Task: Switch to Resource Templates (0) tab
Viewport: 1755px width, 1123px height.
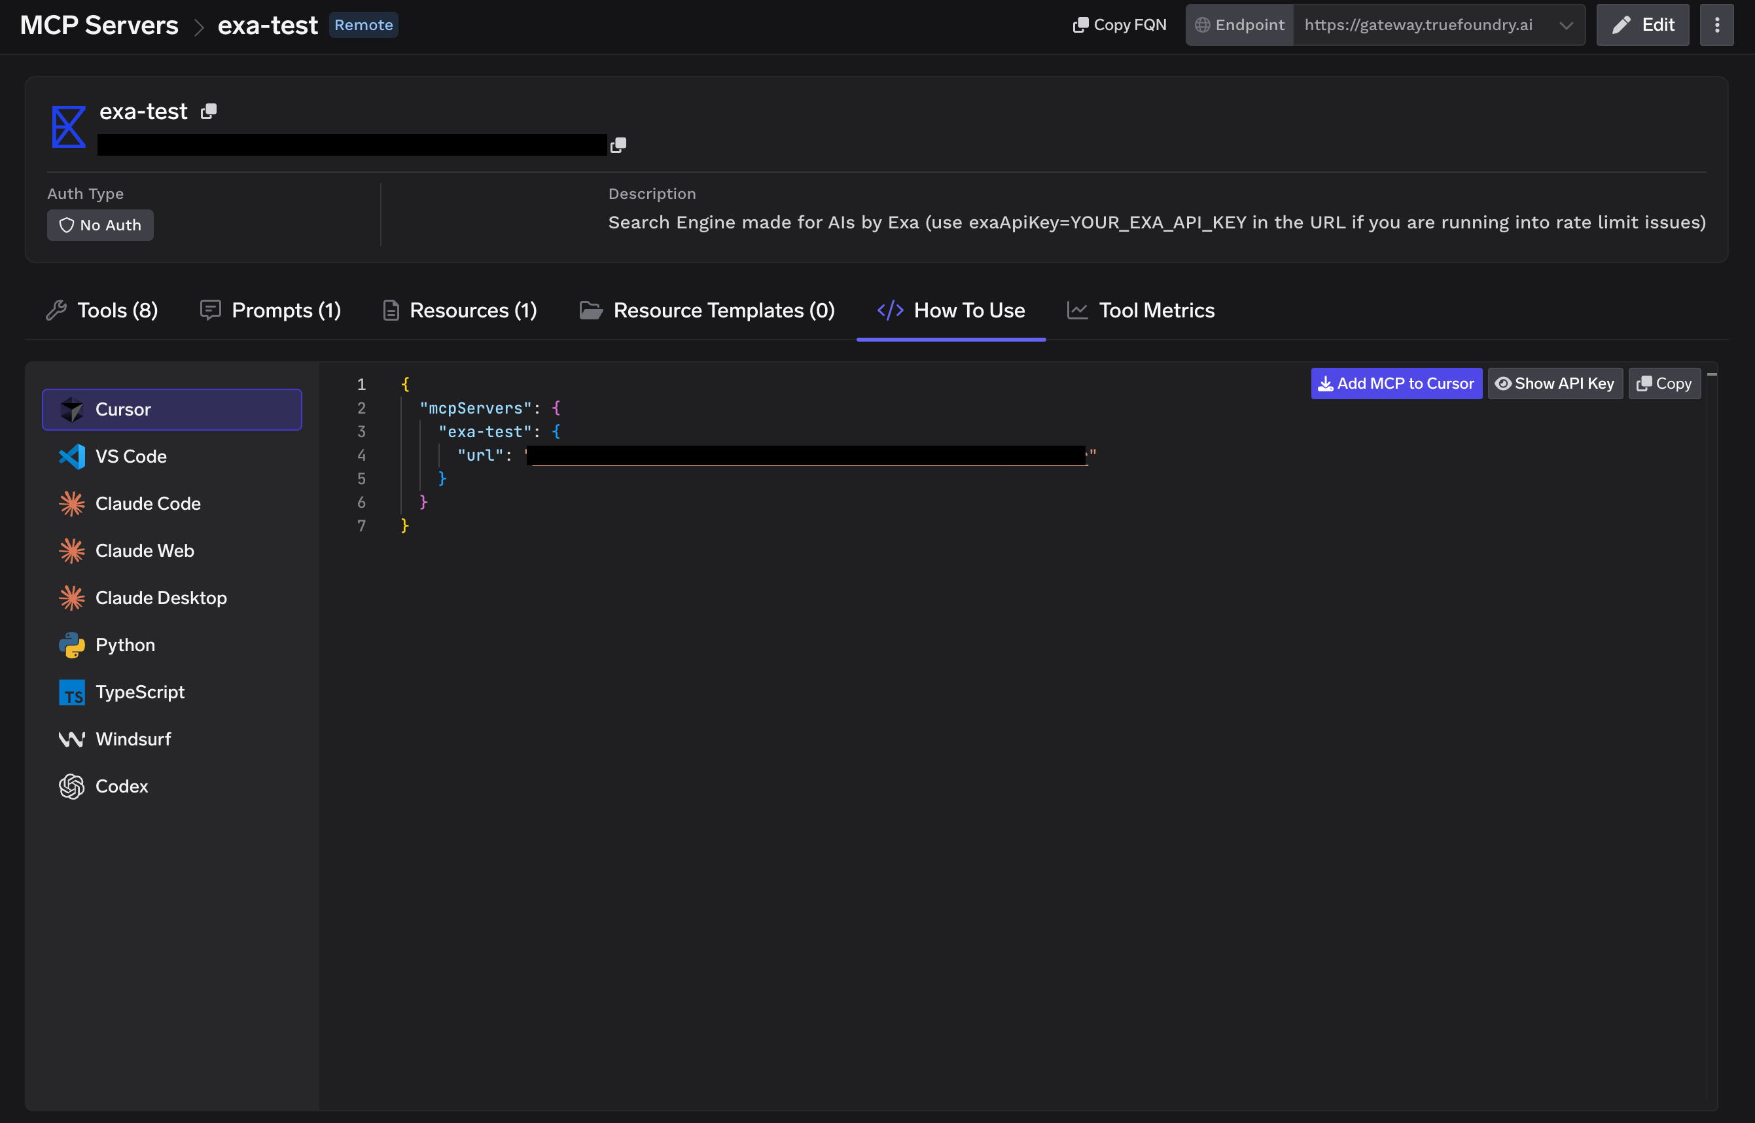Action: click(707, 311)
